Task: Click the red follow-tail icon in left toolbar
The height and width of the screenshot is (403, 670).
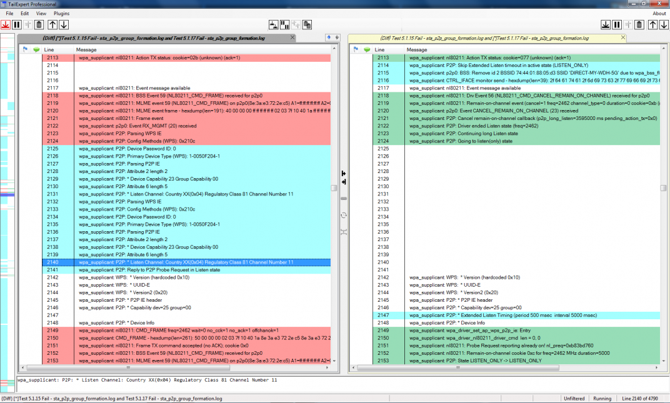Action: point(6,25)
